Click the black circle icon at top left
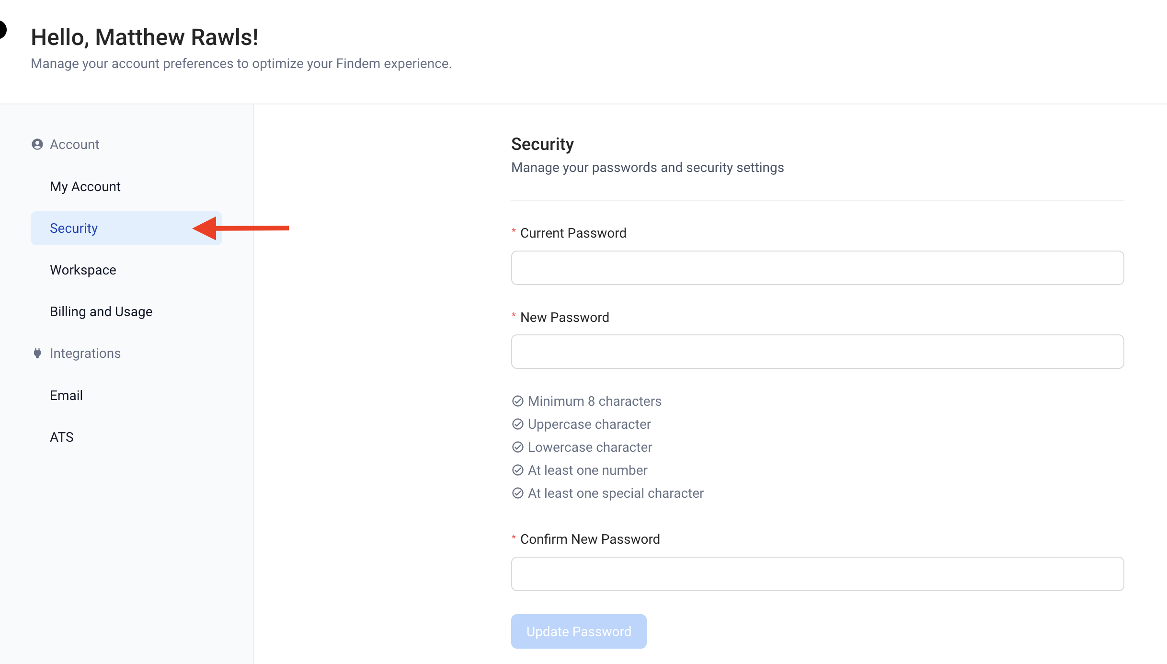Image resolution: width=1167 pixels, height=664 pixels. (x=2, y=30)
